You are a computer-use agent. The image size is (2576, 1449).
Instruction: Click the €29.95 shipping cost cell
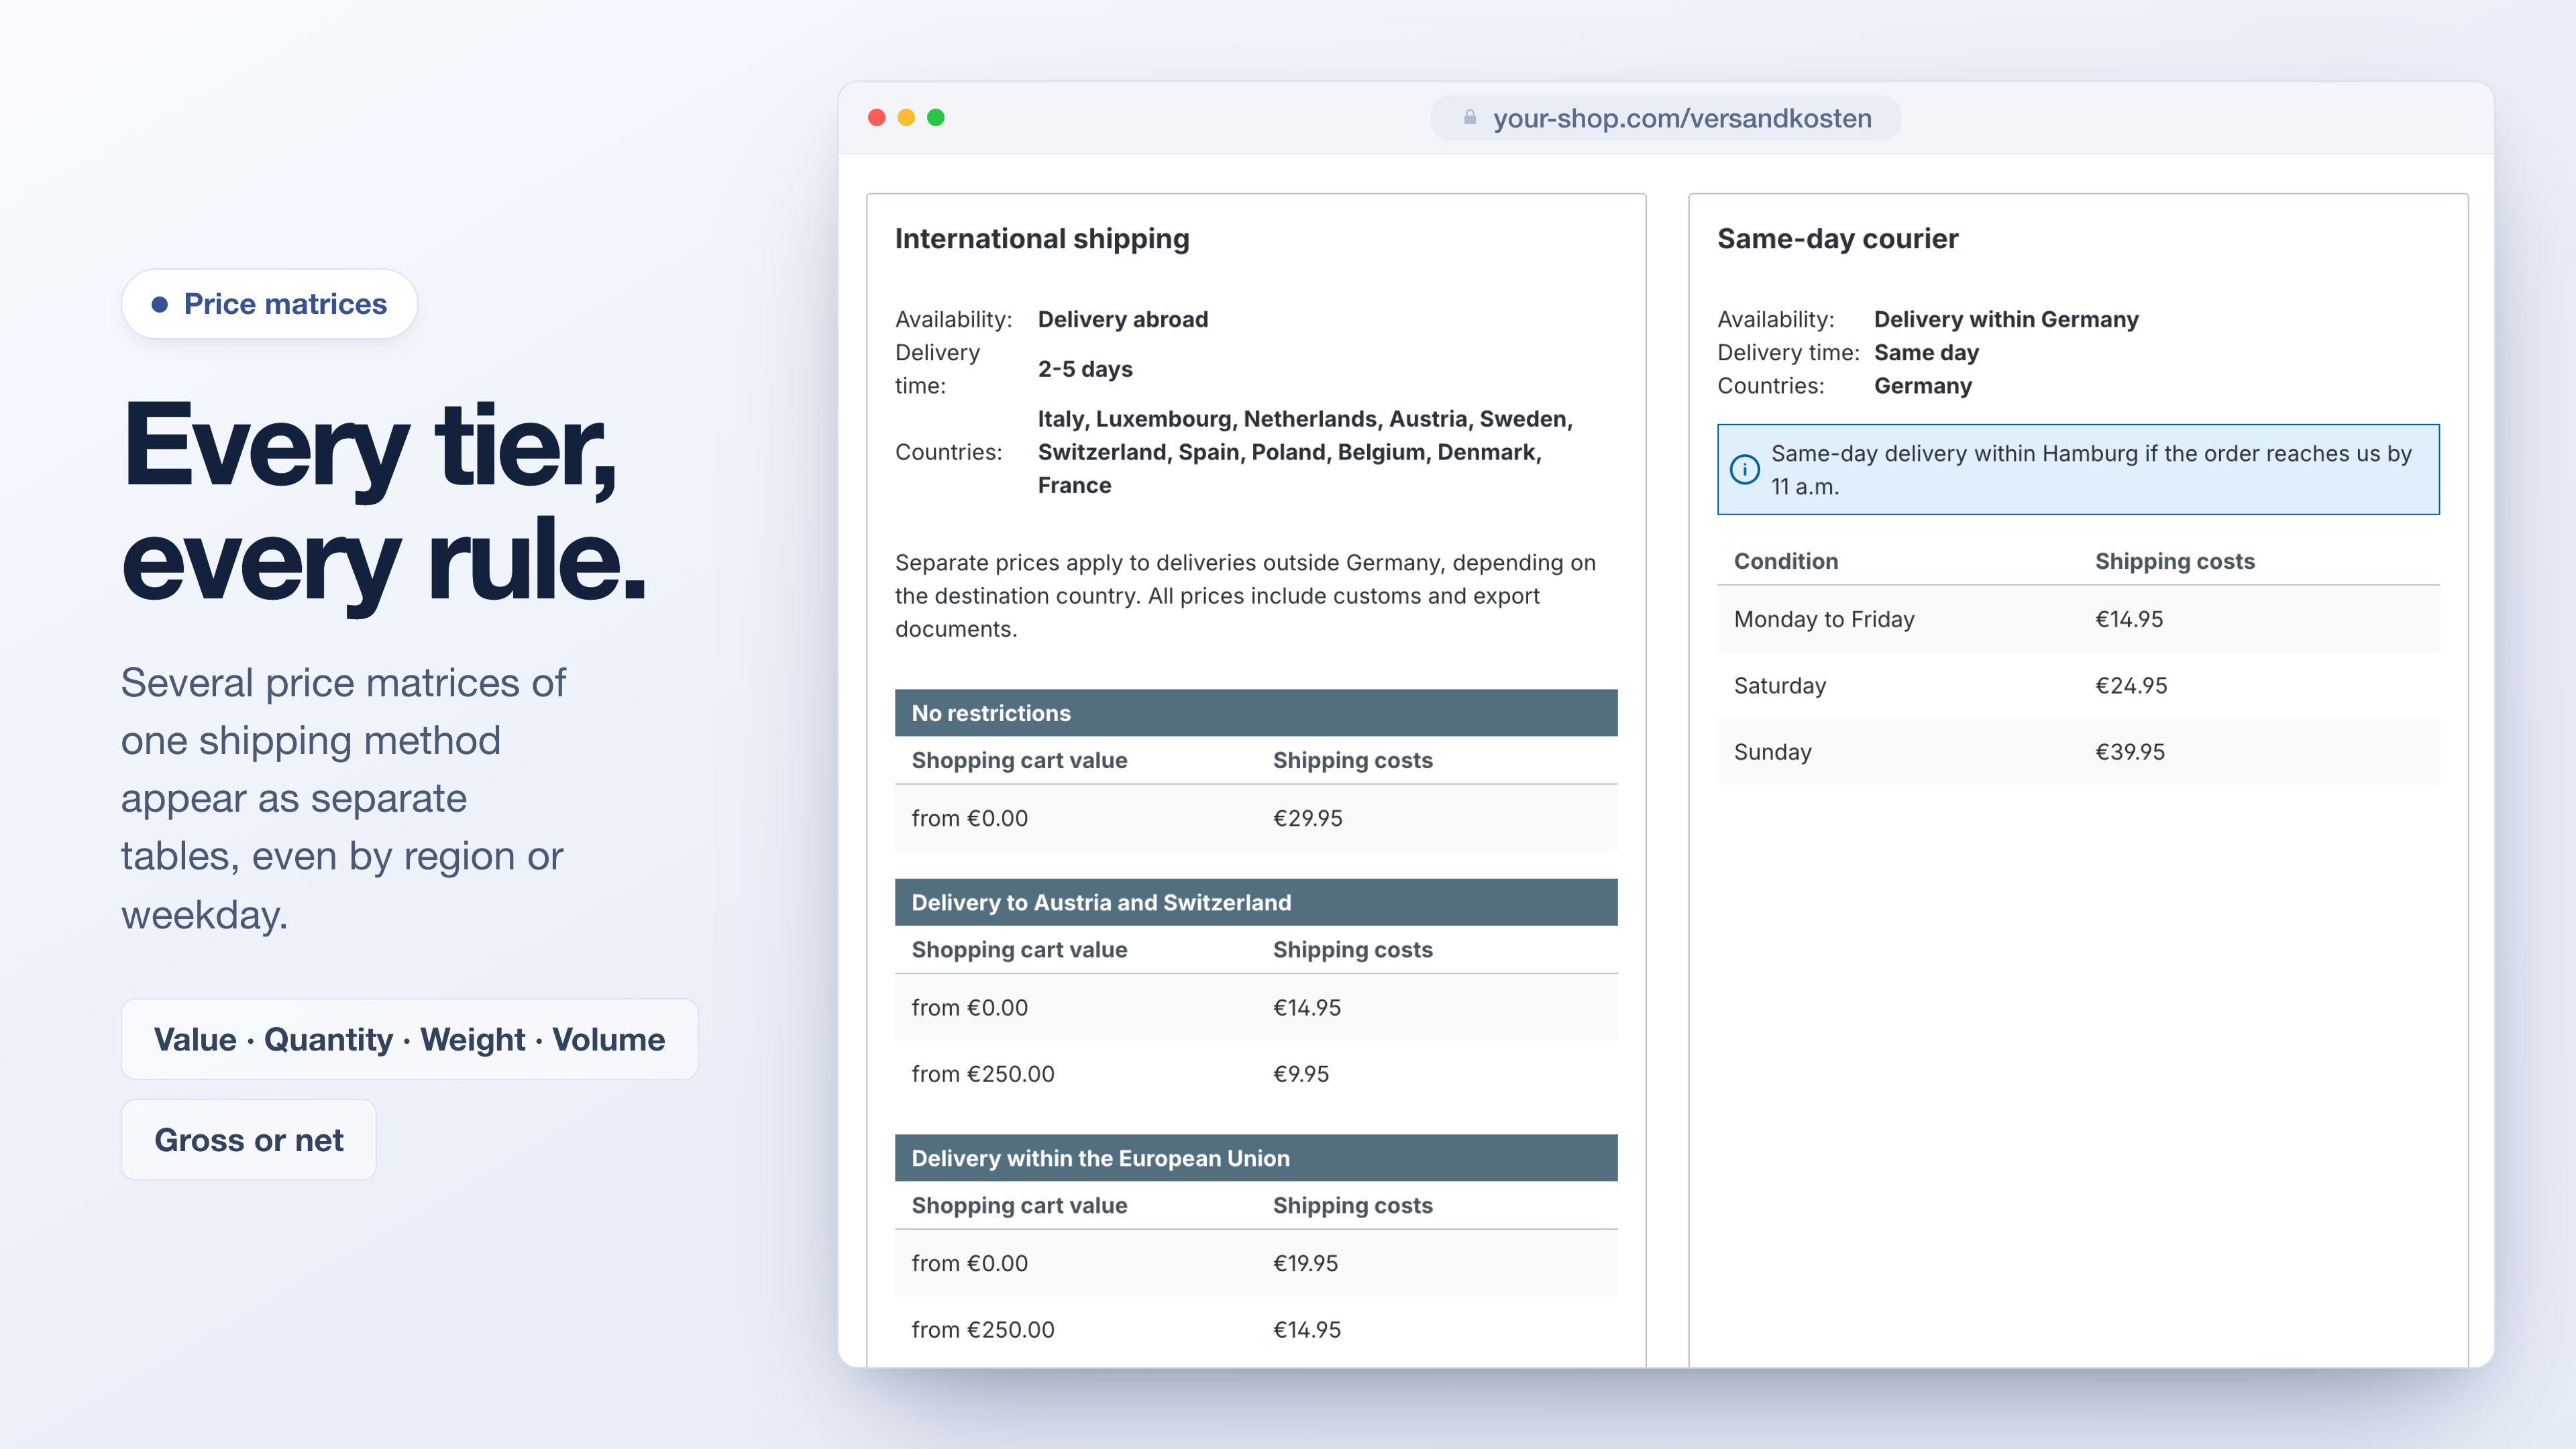(1308, 818)
